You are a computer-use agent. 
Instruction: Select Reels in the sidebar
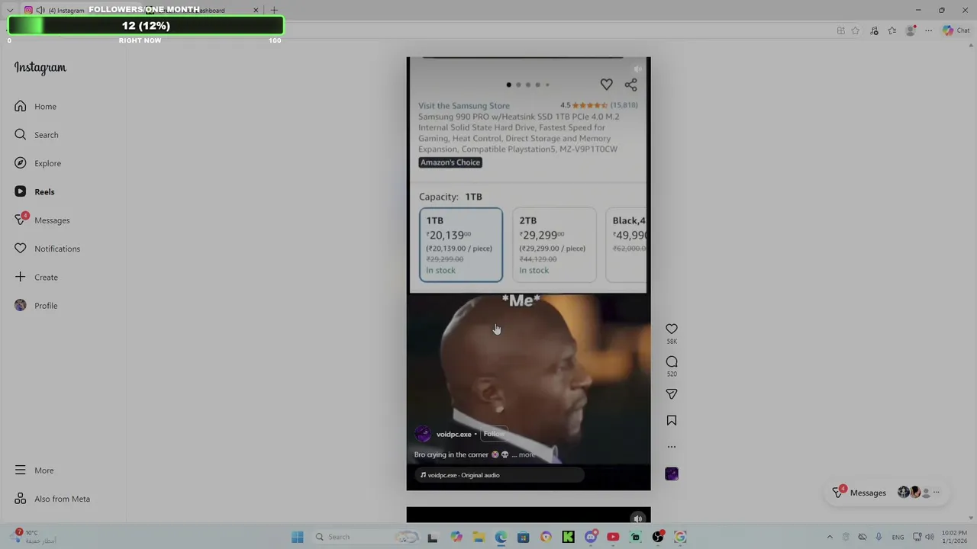tap(34, 192)
